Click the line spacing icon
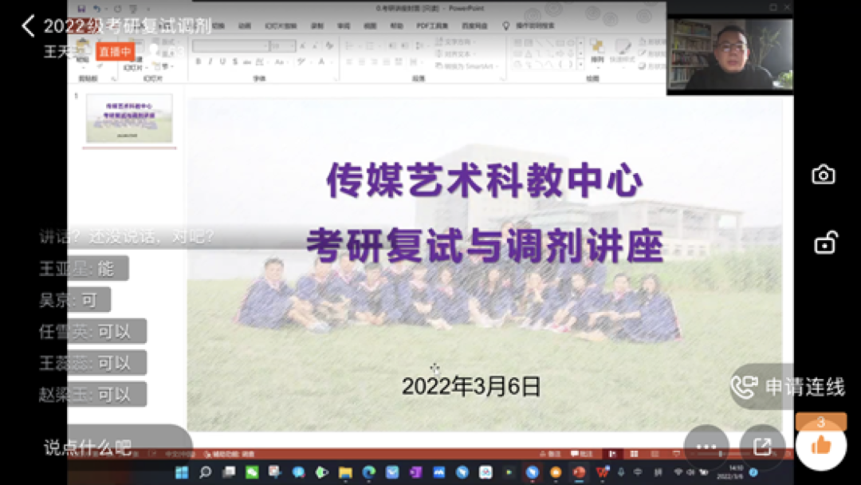Image resolution: width=861 pixels, height=485 pixels. (420, 45)
